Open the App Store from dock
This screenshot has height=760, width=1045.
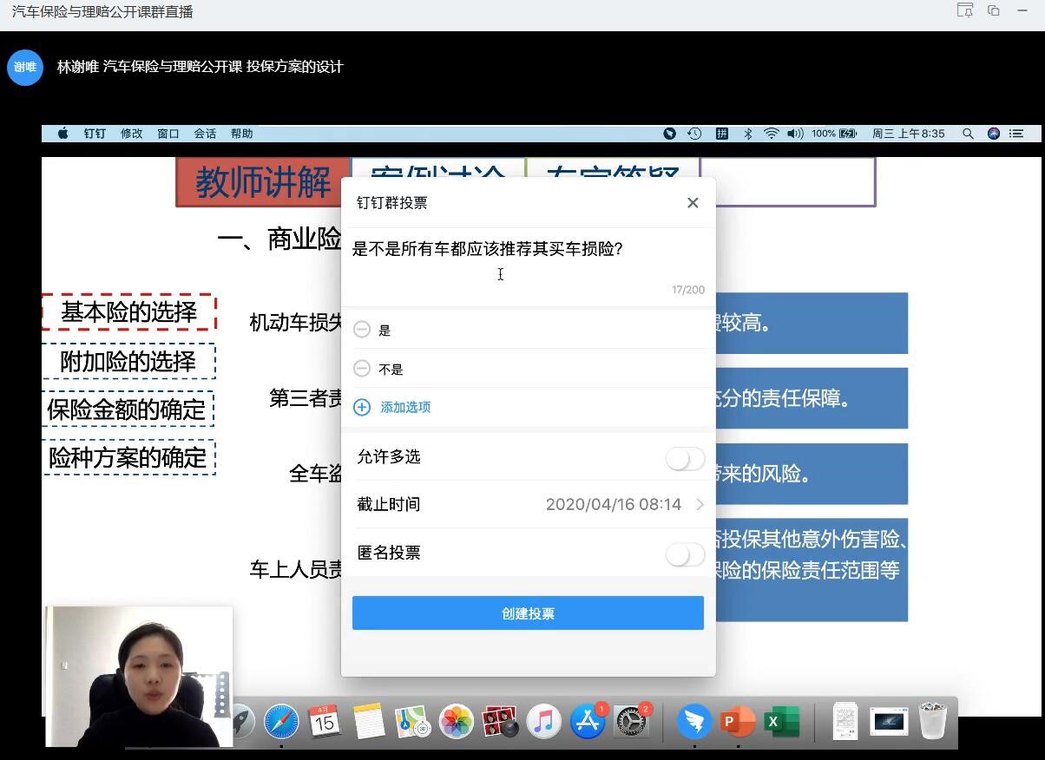588,721
